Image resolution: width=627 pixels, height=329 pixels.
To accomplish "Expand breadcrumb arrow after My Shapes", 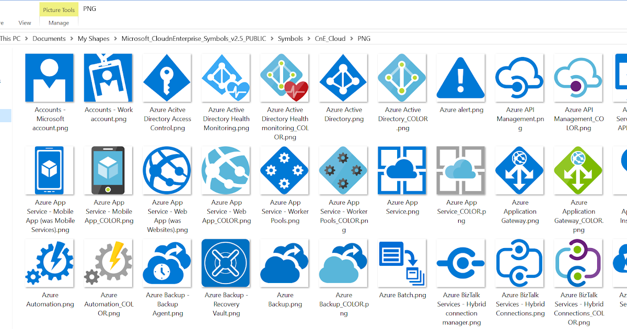I will pos(116,39).
